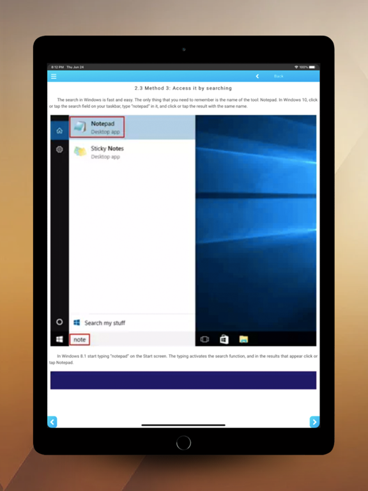The image size is (368, 491).
Task: Click the search field containing 'note'
Action: coord(132,339)
